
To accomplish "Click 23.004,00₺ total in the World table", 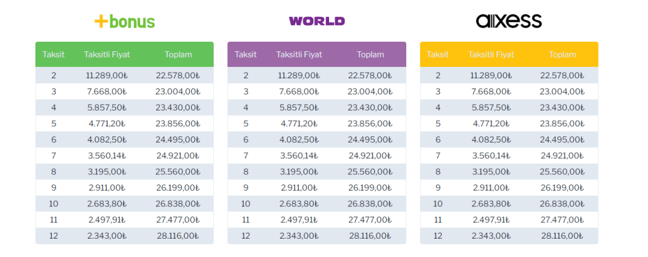I will click(370, 92).
